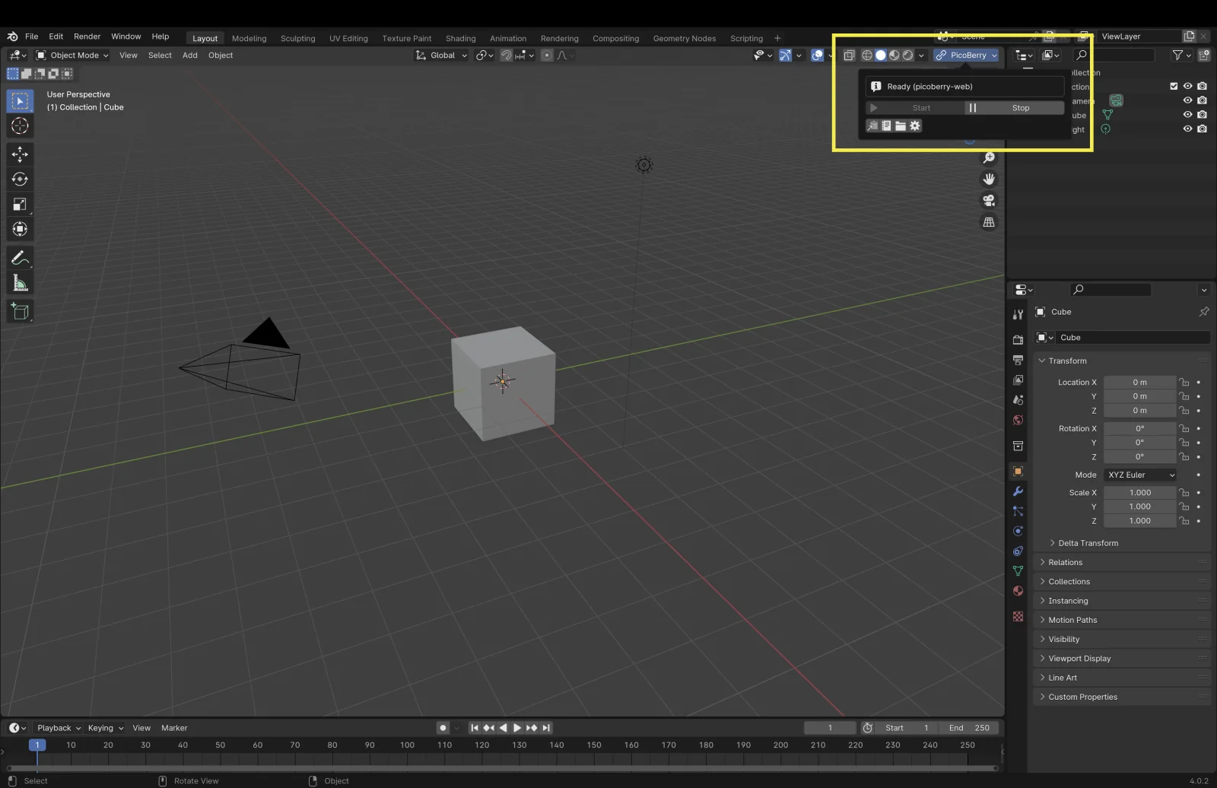Select the Measure ruler tool
The height and width of the screenshot is (788, 1217).
pos(20,284)
